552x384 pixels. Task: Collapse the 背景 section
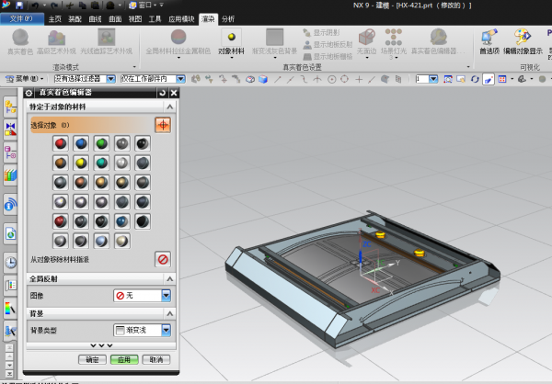[x=170, y=313]
